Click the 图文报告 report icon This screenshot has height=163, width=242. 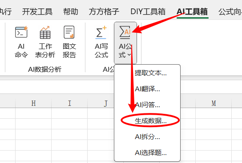click(x=69, y=32)
